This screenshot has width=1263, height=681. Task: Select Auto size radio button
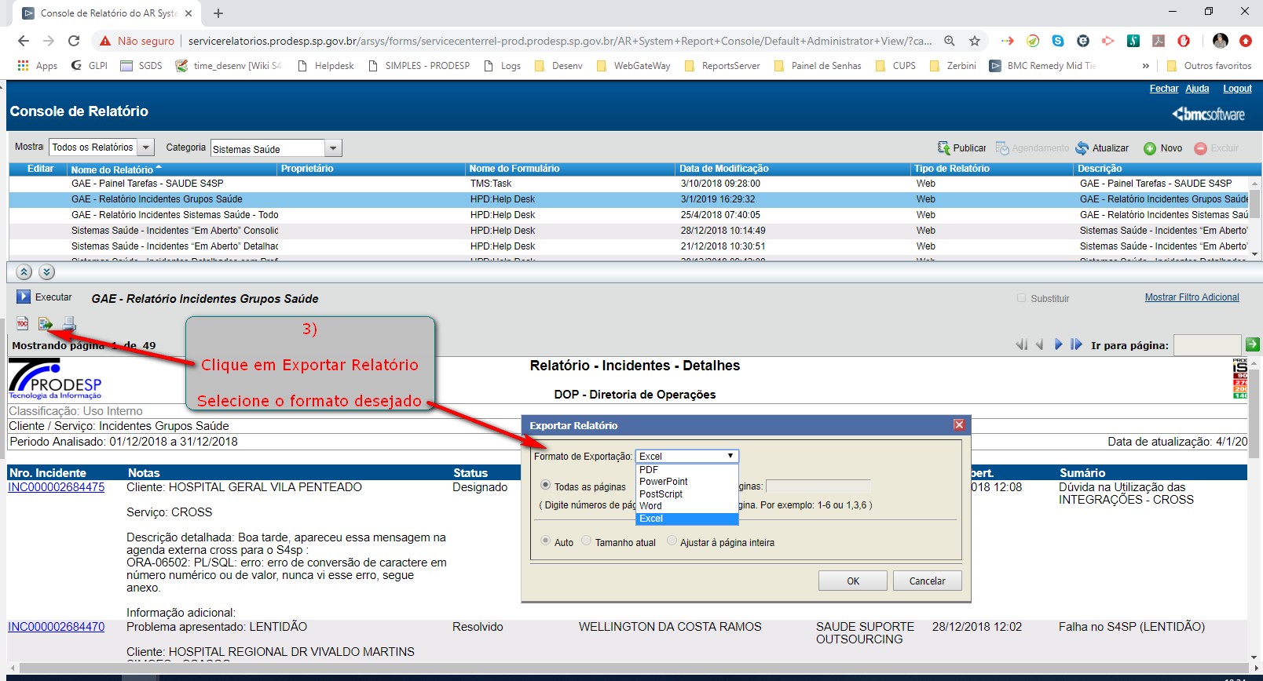[545, 541]
